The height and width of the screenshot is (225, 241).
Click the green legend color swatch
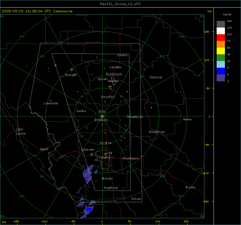221,58
